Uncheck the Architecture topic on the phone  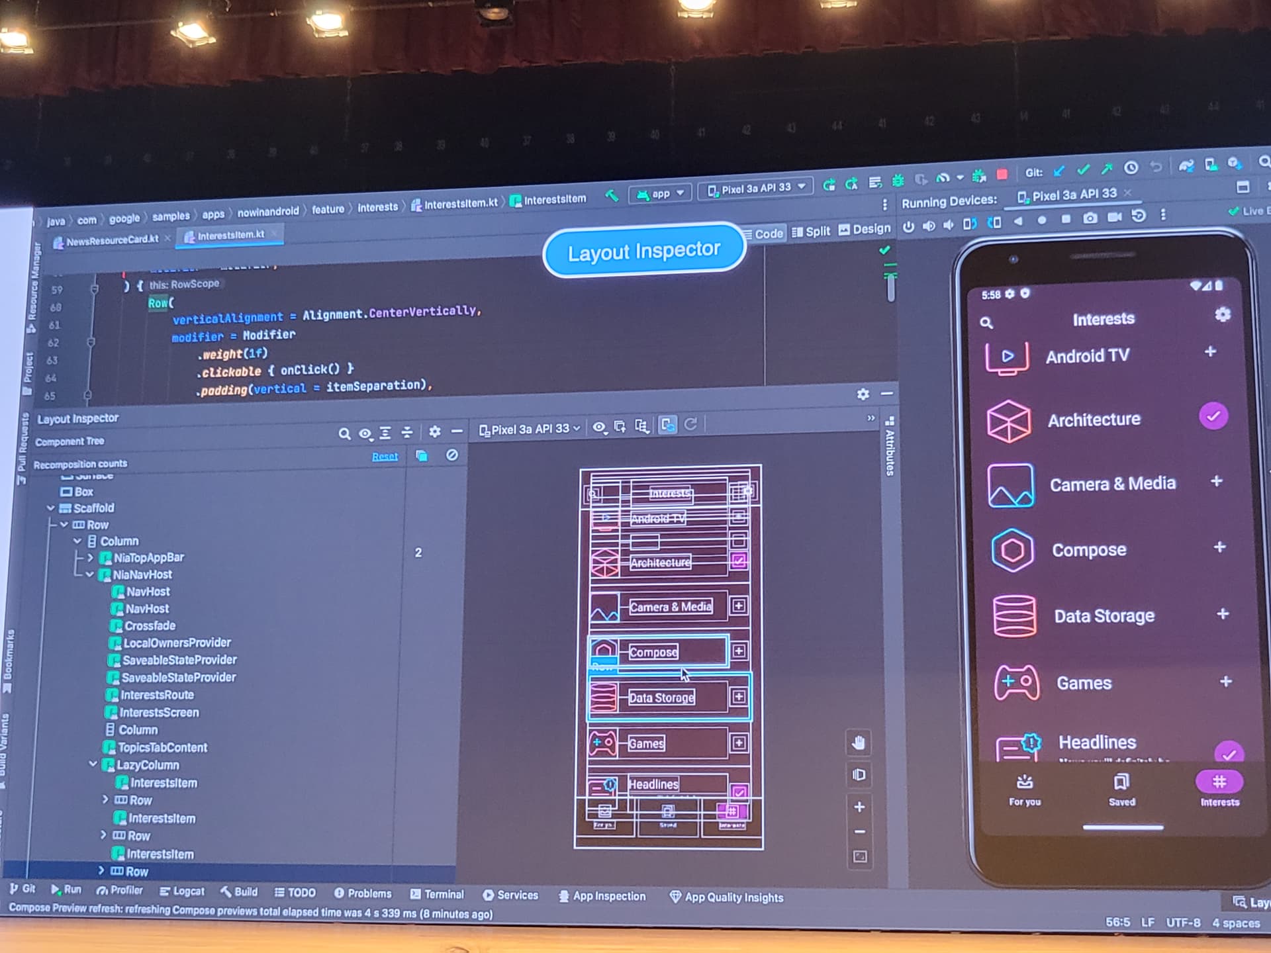pyautogui.click(x=1213, y=416)
